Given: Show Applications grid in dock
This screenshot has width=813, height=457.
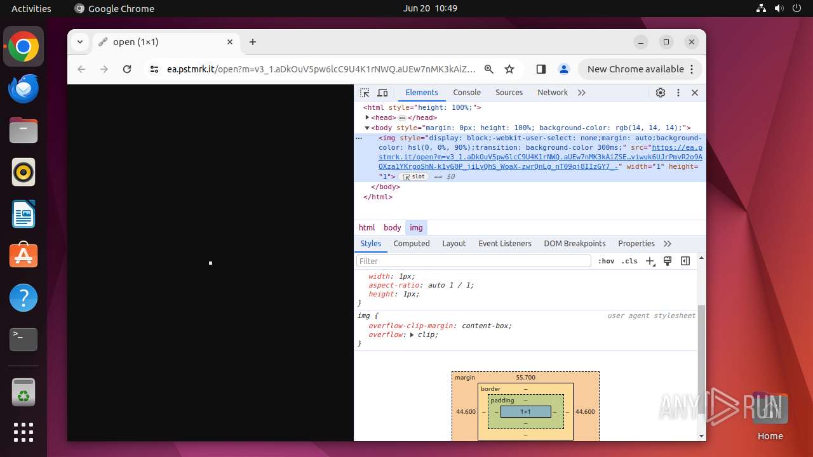Looking at the screenshot, I should pos(24,432).
